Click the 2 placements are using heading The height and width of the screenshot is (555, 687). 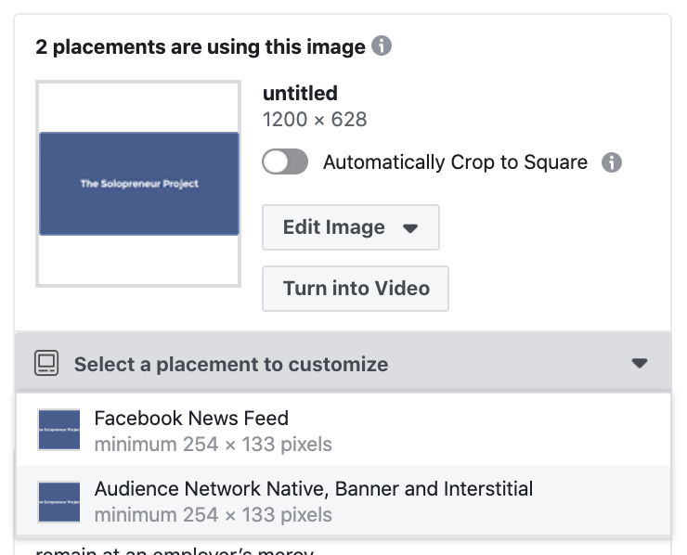tap(201, 47)
